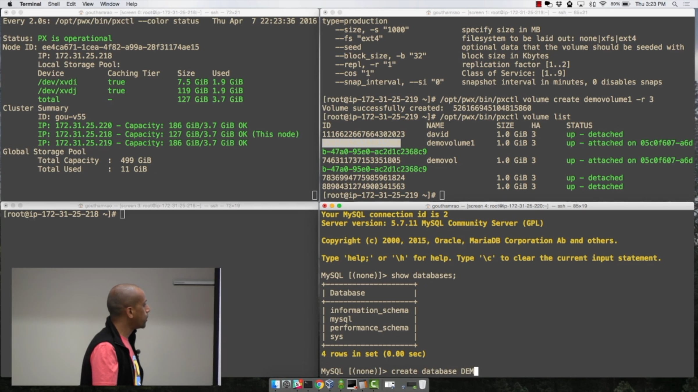Open Finder from the dock
Viewport: 698px width, 392px height.
click(x=275, y=385)
